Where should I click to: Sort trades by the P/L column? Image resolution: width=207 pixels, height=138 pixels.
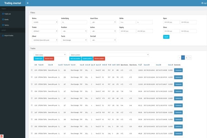click(x=140, y=65)
